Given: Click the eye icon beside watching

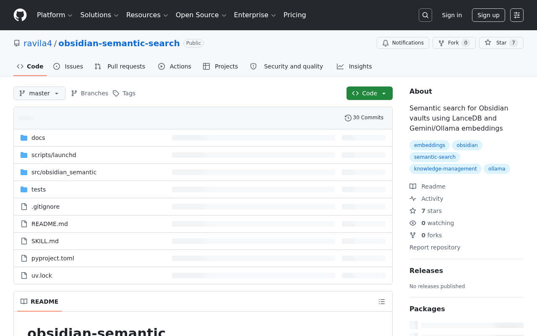Looking at the screenshot, I should [x=413, y=223].
